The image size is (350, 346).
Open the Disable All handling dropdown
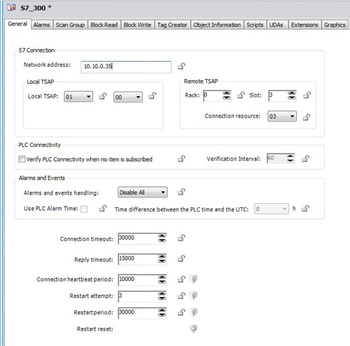[x=142, y=192]
